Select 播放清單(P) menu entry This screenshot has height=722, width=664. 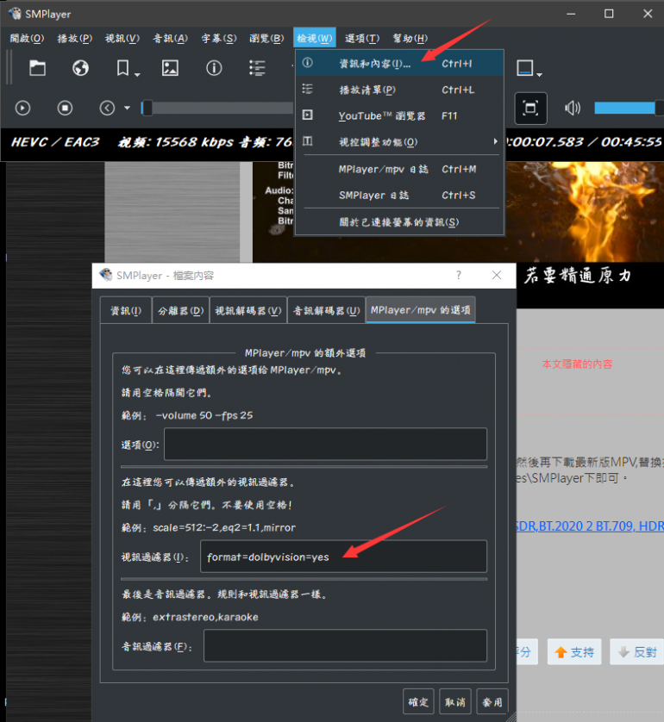pyautogui.click(x=399, y=90)
